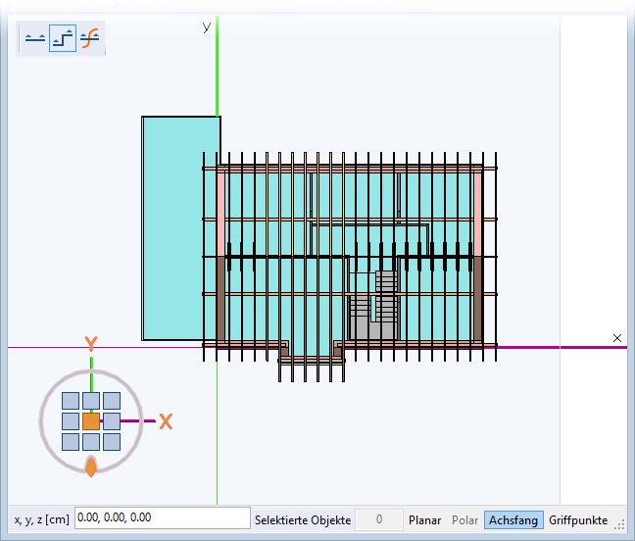Toggle Griffpunkte grip points
The image size is (635, 541).
578,520
